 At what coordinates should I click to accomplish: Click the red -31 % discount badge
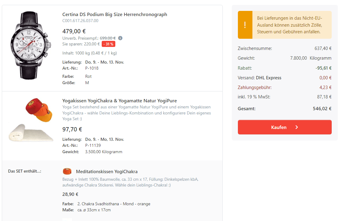pos(108,44)
